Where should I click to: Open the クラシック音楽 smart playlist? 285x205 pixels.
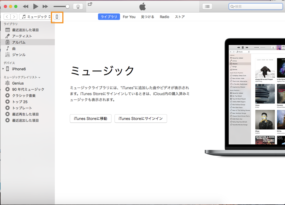[28, 95]
